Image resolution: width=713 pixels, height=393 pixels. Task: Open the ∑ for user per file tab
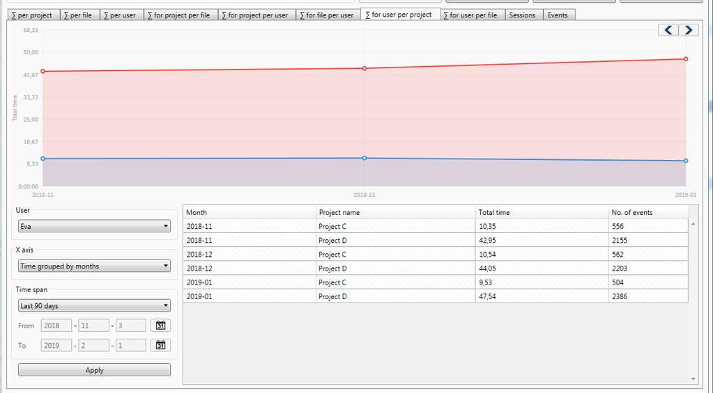473,15
